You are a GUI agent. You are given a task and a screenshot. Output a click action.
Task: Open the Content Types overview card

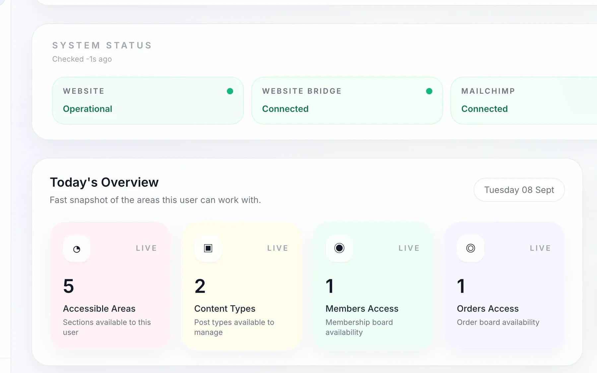point(241,285)
